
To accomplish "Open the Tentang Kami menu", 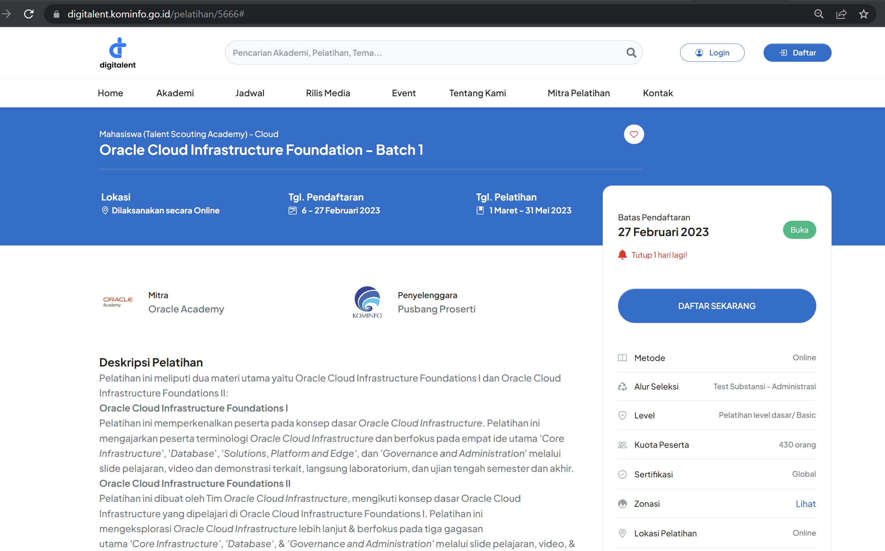I will pyautogui.click(x=477, y=93).
